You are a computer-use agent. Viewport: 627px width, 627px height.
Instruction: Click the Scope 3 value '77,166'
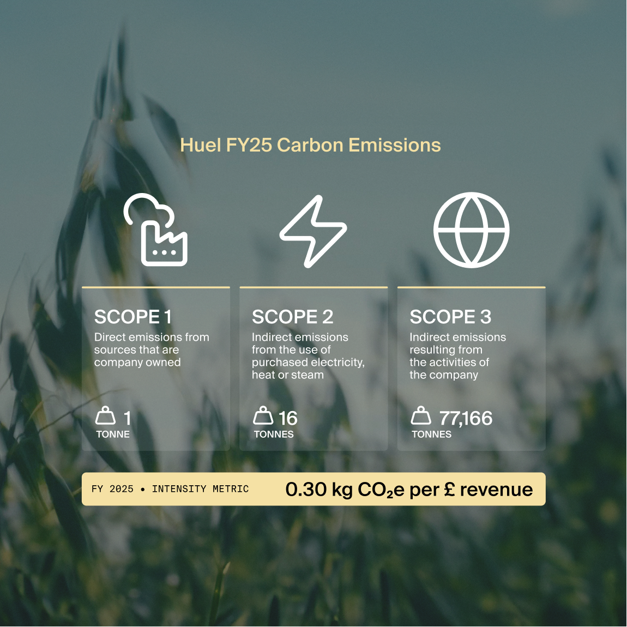466,418
